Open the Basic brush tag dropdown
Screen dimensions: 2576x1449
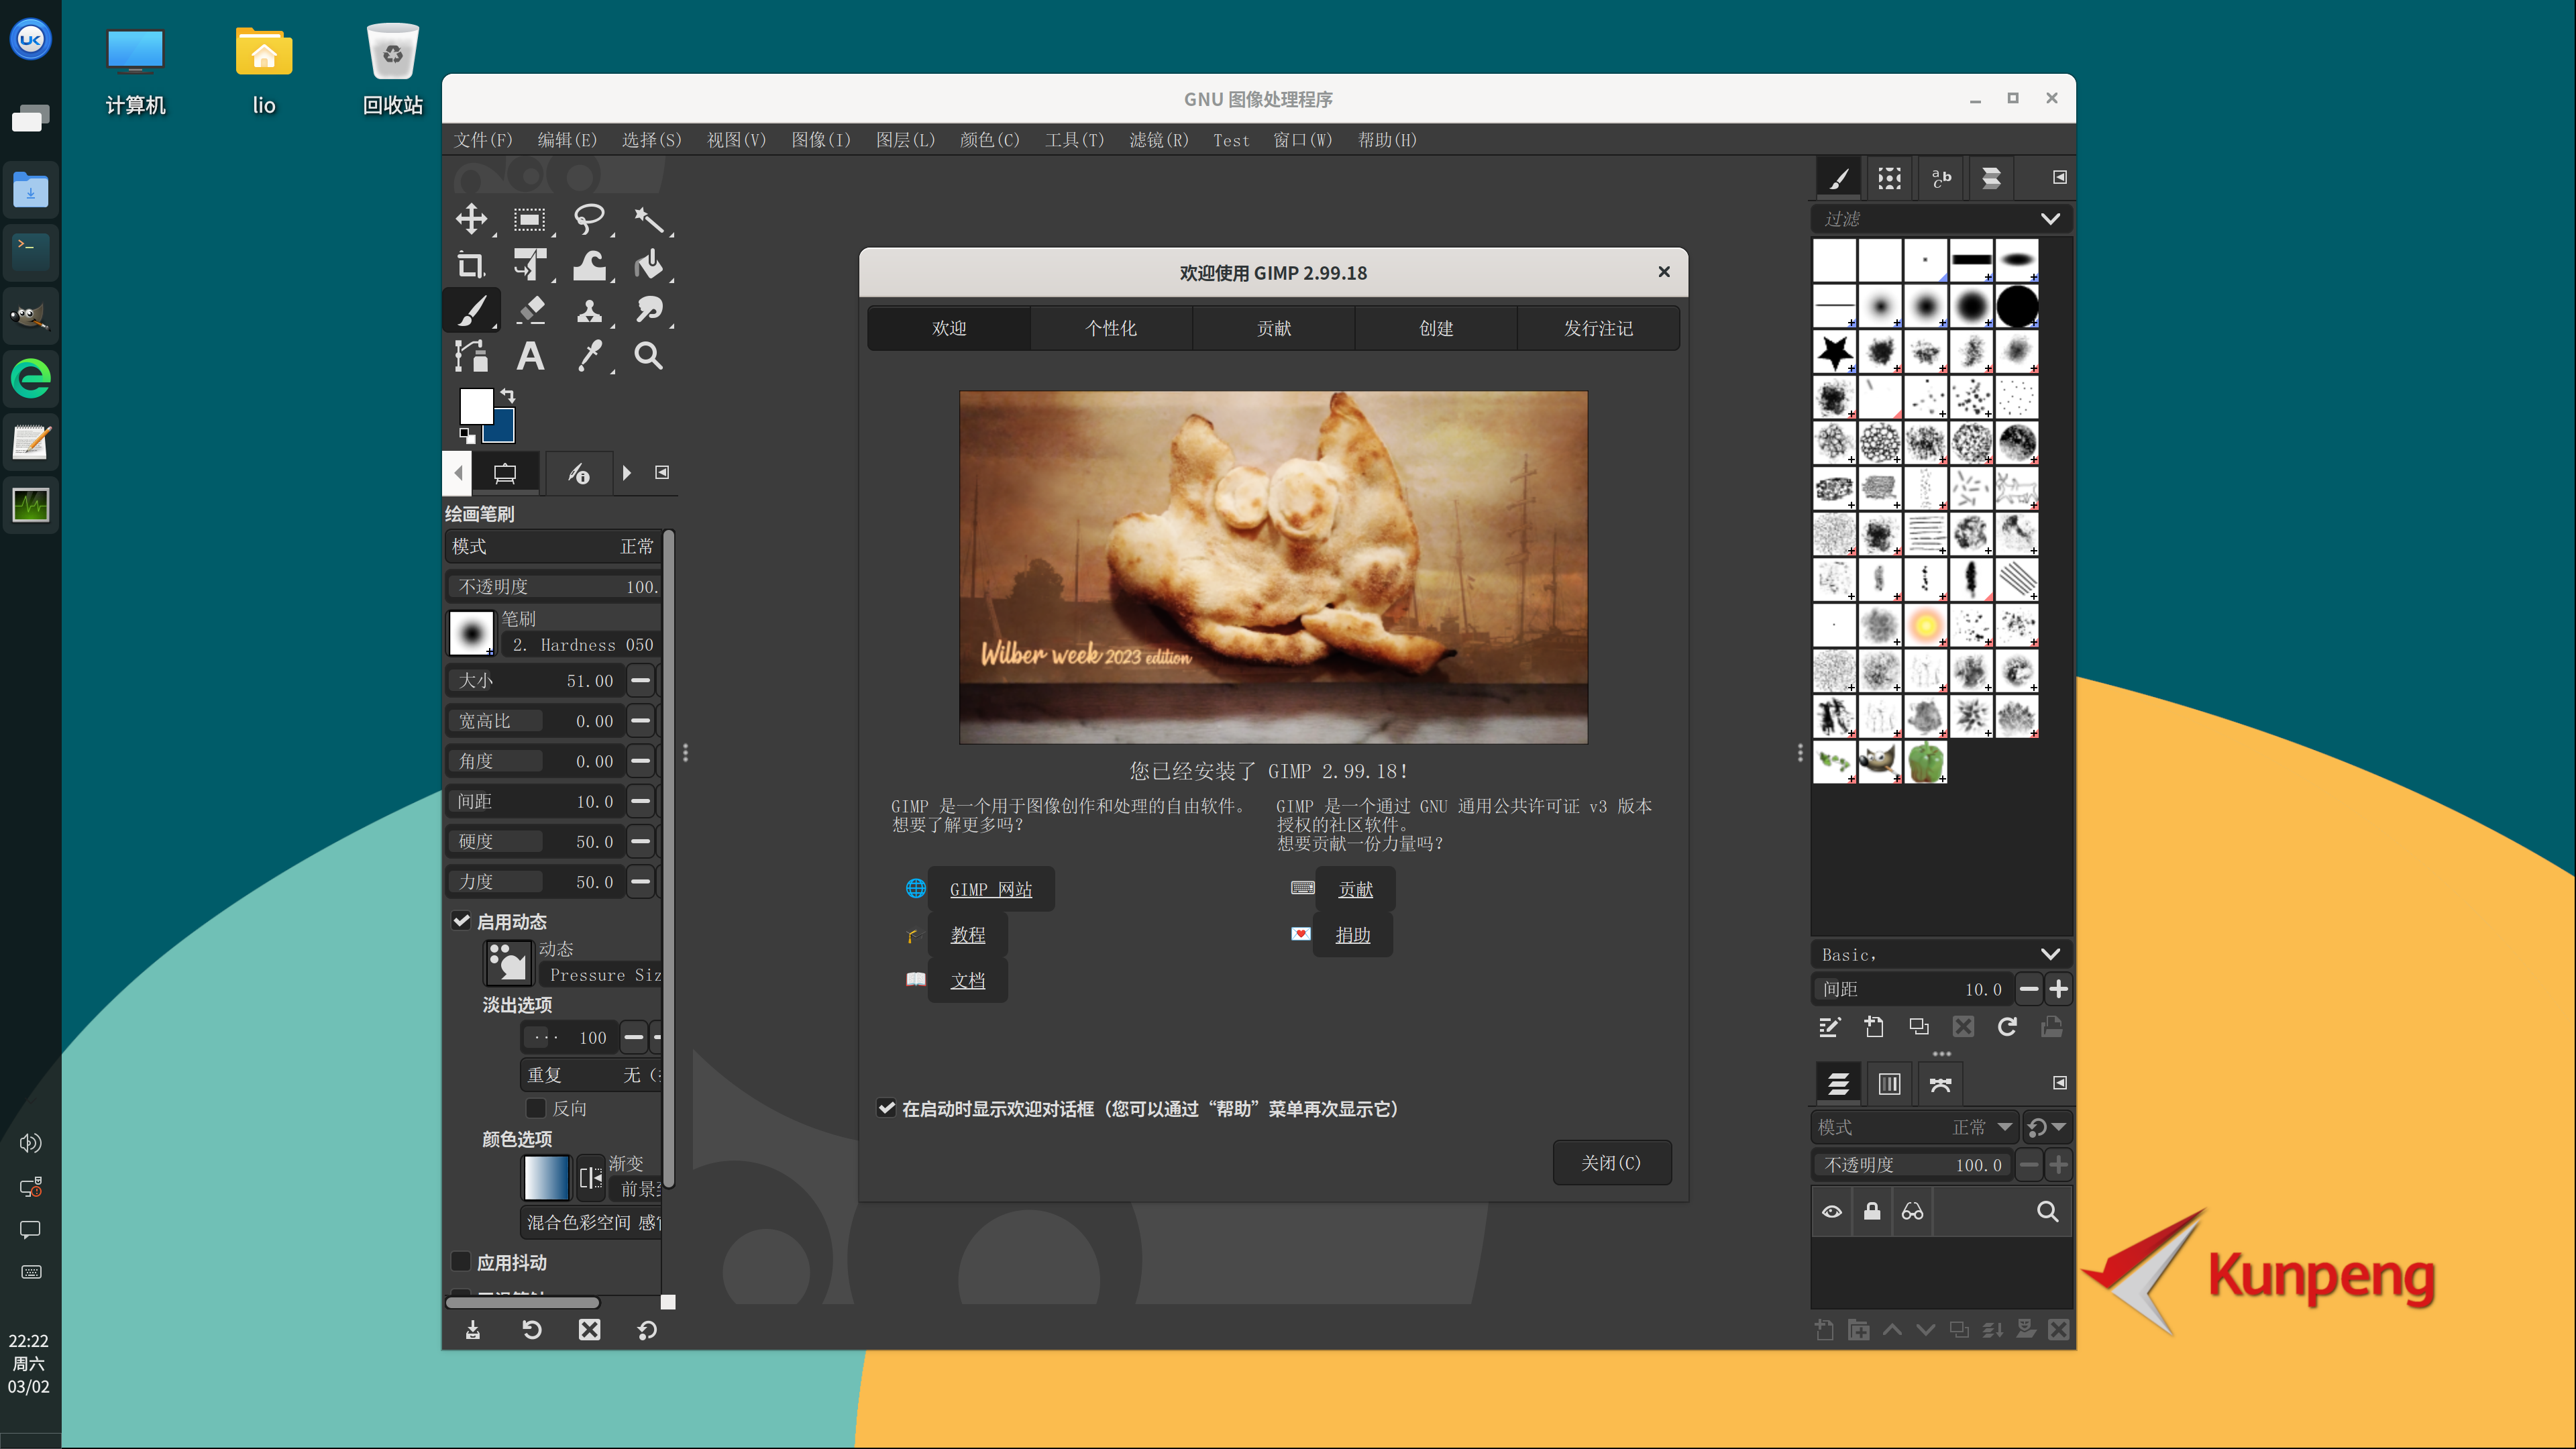click(x=2049, y=954)
